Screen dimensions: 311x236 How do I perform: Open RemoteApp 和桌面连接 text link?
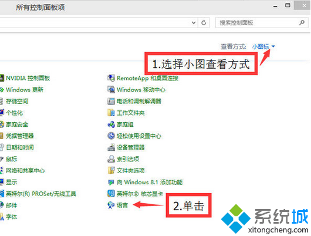coord(147,78)
